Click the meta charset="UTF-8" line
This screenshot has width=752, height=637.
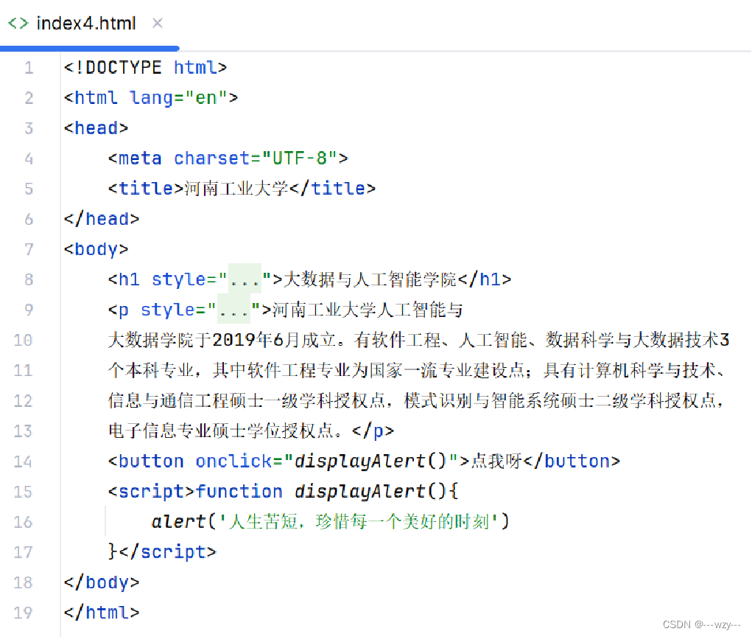[x=228, y=158]
